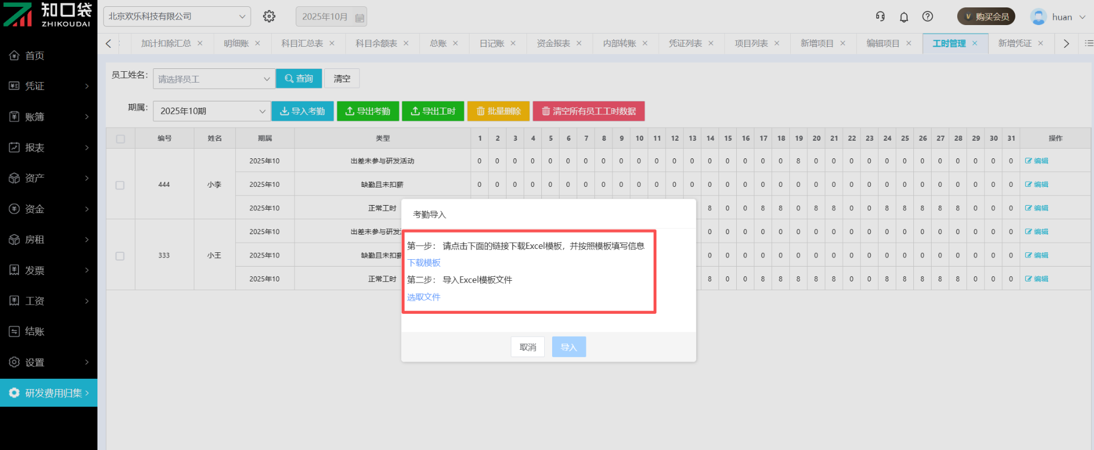The height and width of the screenshot is (450, 1094).
Task: Click the 选取文件 link to choose file
Action: (x=423, y=297)
